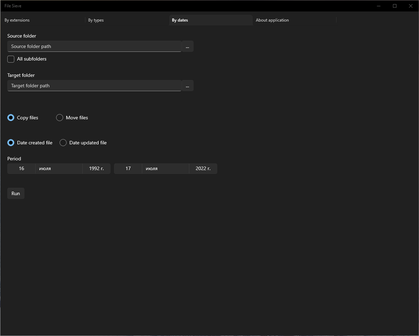Open the end year picker showing 2022
The width and height of the screenshot is (419, 336).
coord(203,168)
